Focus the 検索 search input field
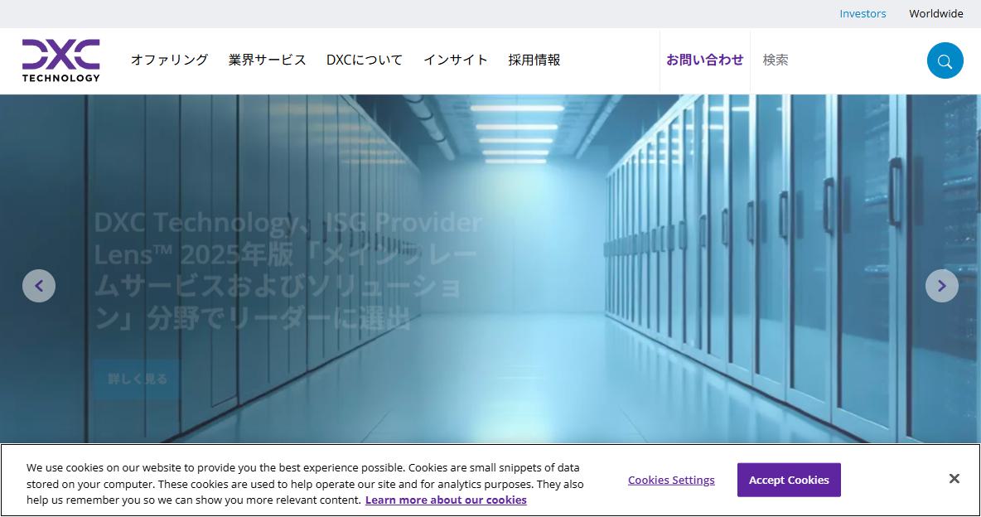 (838, 60)
